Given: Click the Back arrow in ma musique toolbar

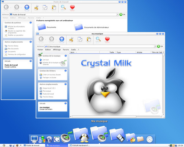Looking at the screenshot, I should (x=41, y=39).
